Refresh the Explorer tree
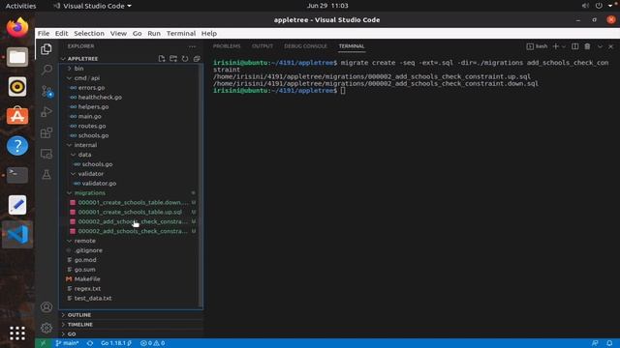Image resolution: width=620 pixels, height=348 pixels. [185, 59]
